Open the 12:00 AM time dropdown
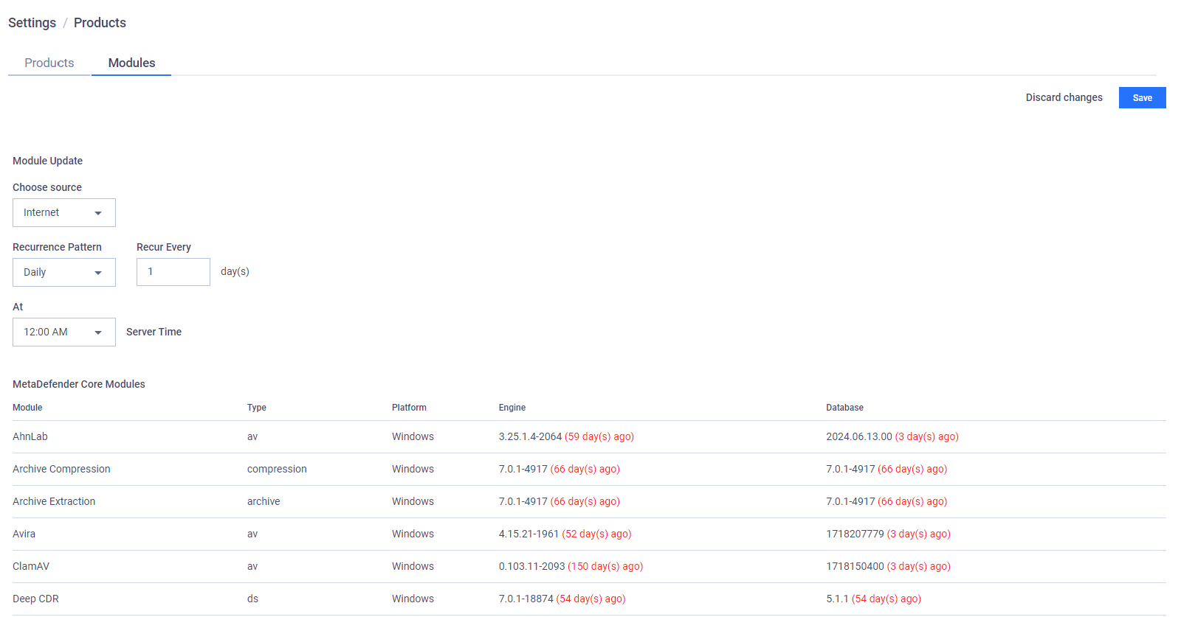 (64, 332)
